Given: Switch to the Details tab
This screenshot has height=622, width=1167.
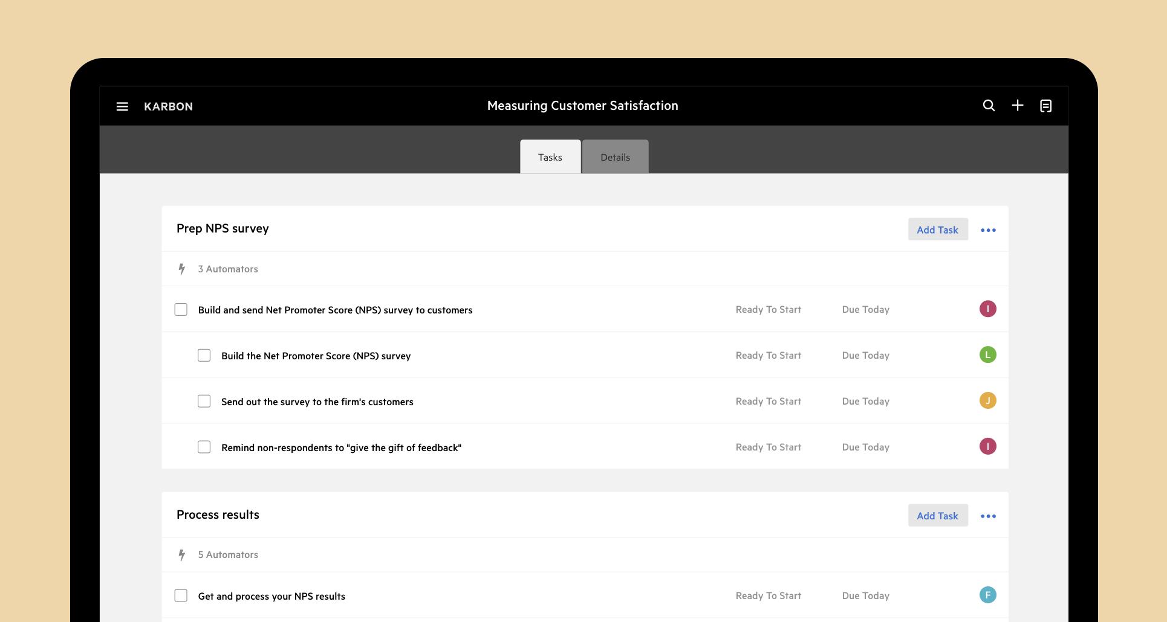Looking at the screenshot, I should click(x=615, y=157).
